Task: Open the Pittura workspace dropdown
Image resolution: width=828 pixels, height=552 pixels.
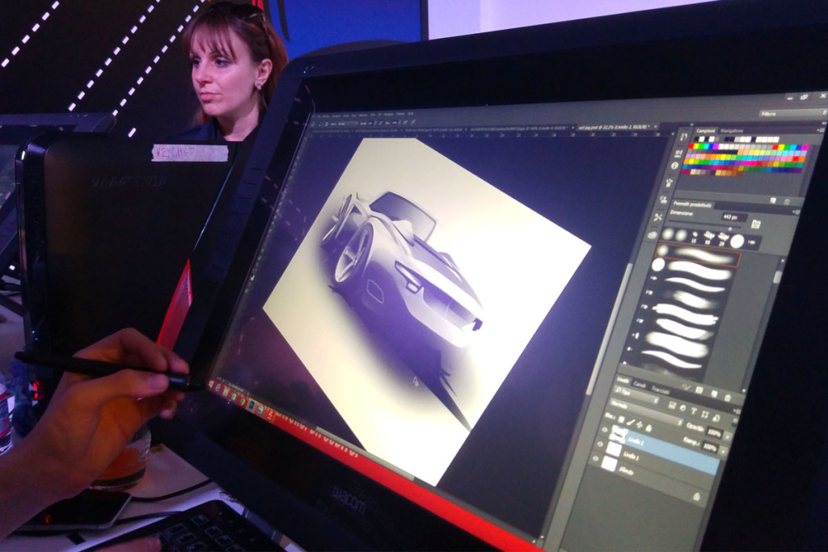Action: [792, 113]
